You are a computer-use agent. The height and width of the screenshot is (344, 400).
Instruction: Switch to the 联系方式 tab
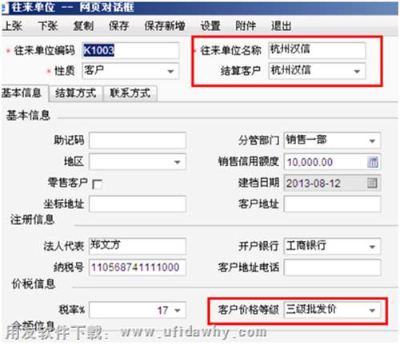click(x=130, y=93)
